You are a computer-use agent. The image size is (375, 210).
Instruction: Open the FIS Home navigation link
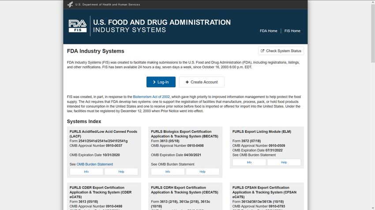click(x=292, y=31)
